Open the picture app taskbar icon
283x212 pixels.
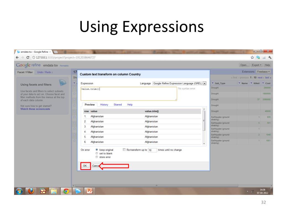[43, 191]
